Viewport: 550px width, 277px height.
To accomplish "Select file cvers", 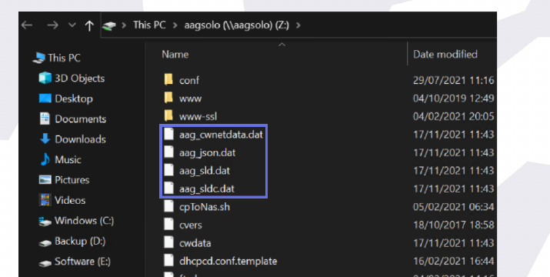I will [x=191, y=225].
